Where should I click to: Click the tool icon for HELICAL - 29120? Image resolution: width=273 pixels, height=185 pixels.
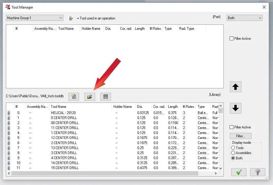(x=9, y=113)
